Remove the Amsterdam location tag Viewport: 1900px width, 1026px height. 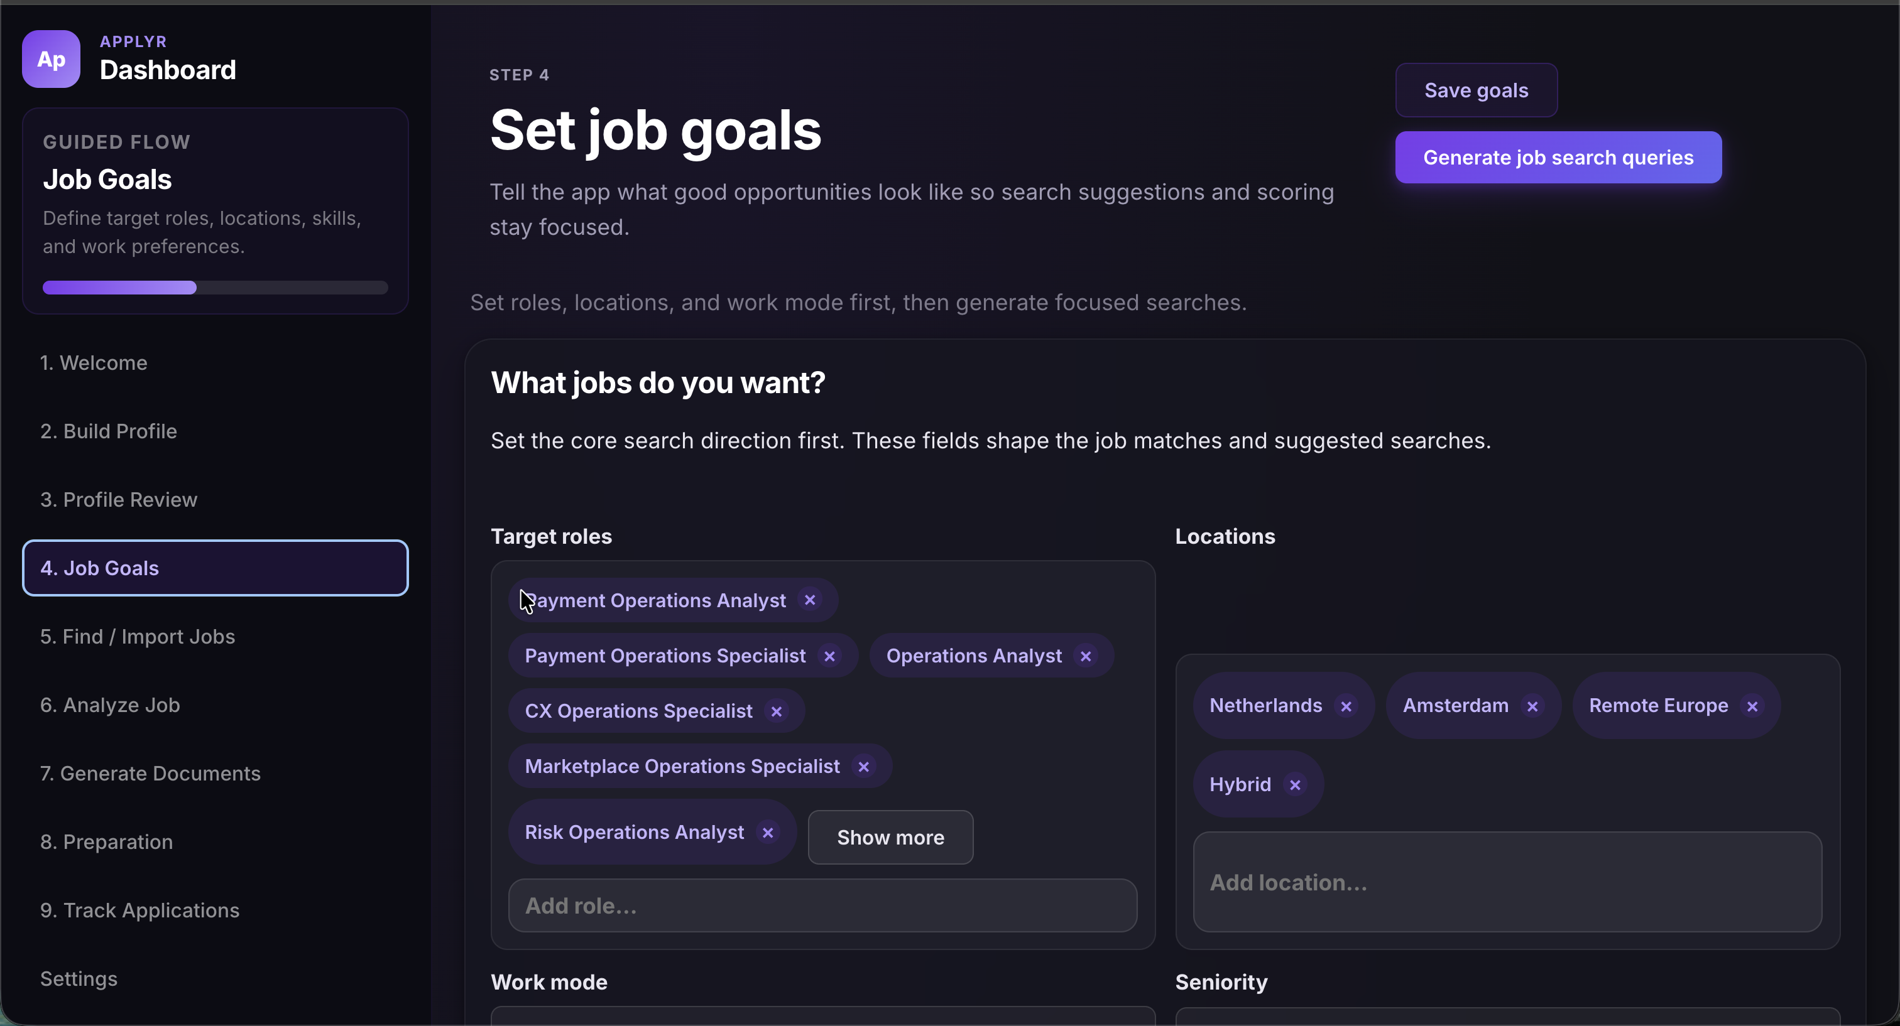[1532, 706]
